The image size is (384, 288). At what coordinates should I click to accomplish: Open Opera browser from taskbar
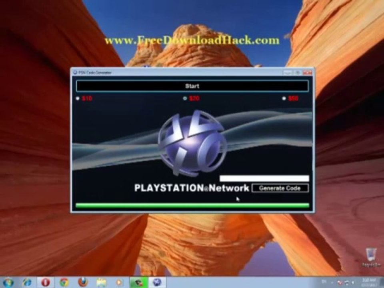(x=45, y=282)
